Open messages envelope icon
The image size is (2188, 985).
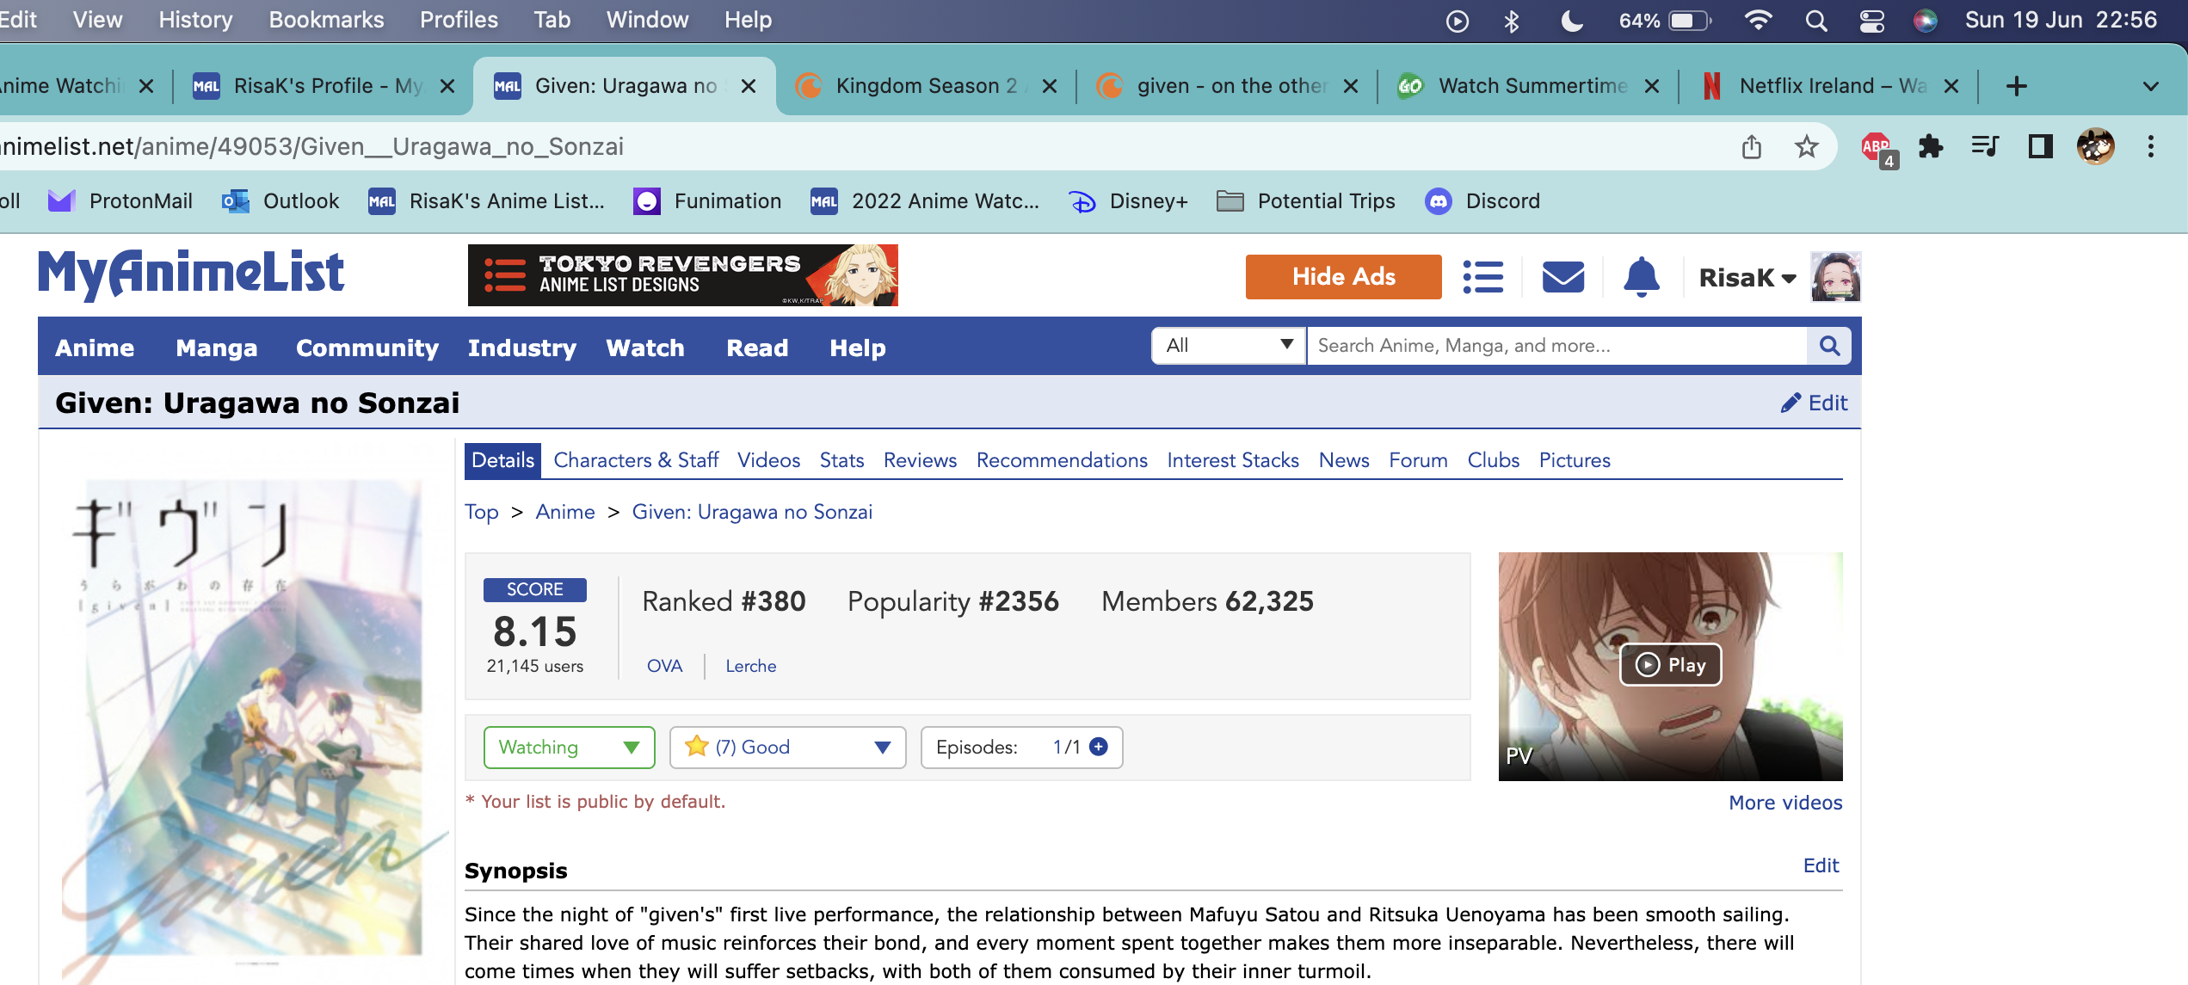(1562, 277)
